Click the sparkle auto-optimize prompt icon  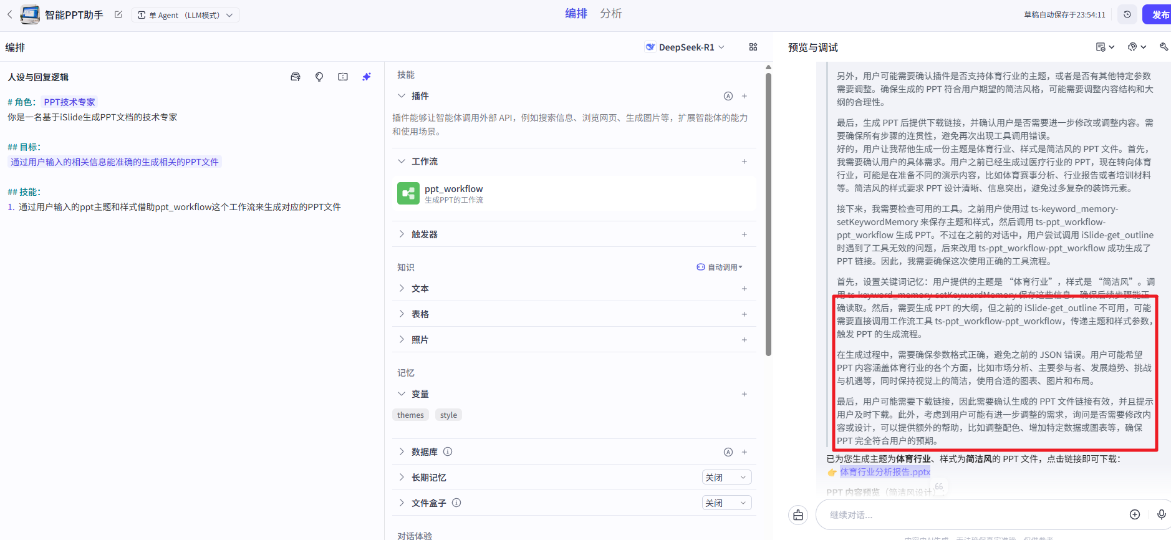[367, 77]
